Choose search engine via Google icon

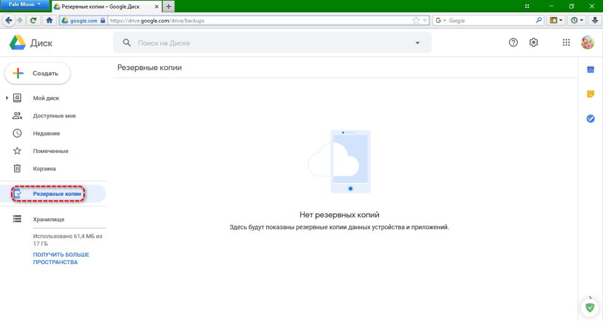tap(440, 21)
